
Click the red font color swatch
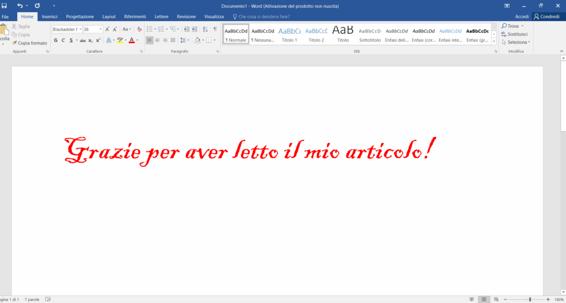[131, 40]
